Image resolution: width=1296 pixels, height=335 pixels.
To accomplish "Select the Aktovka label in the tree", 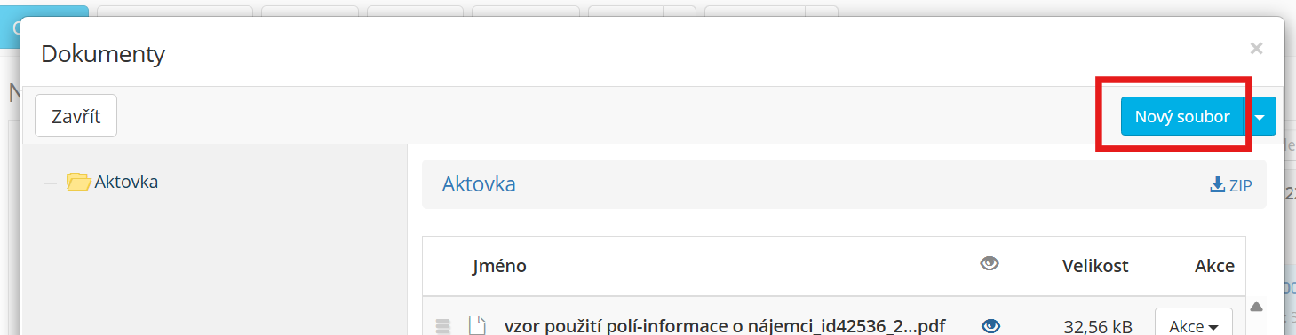I will click(126, 182).
